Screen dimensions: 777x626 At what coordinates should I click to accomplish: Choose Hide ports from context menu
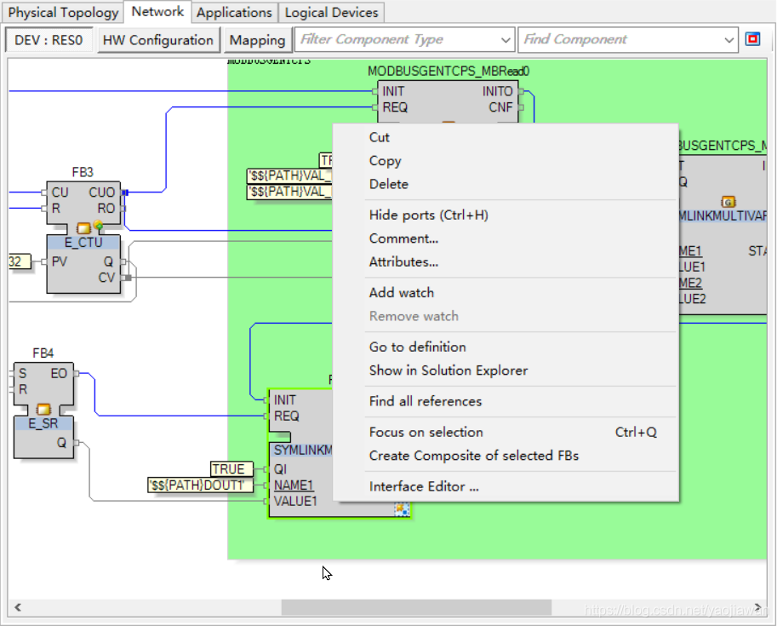428,215
